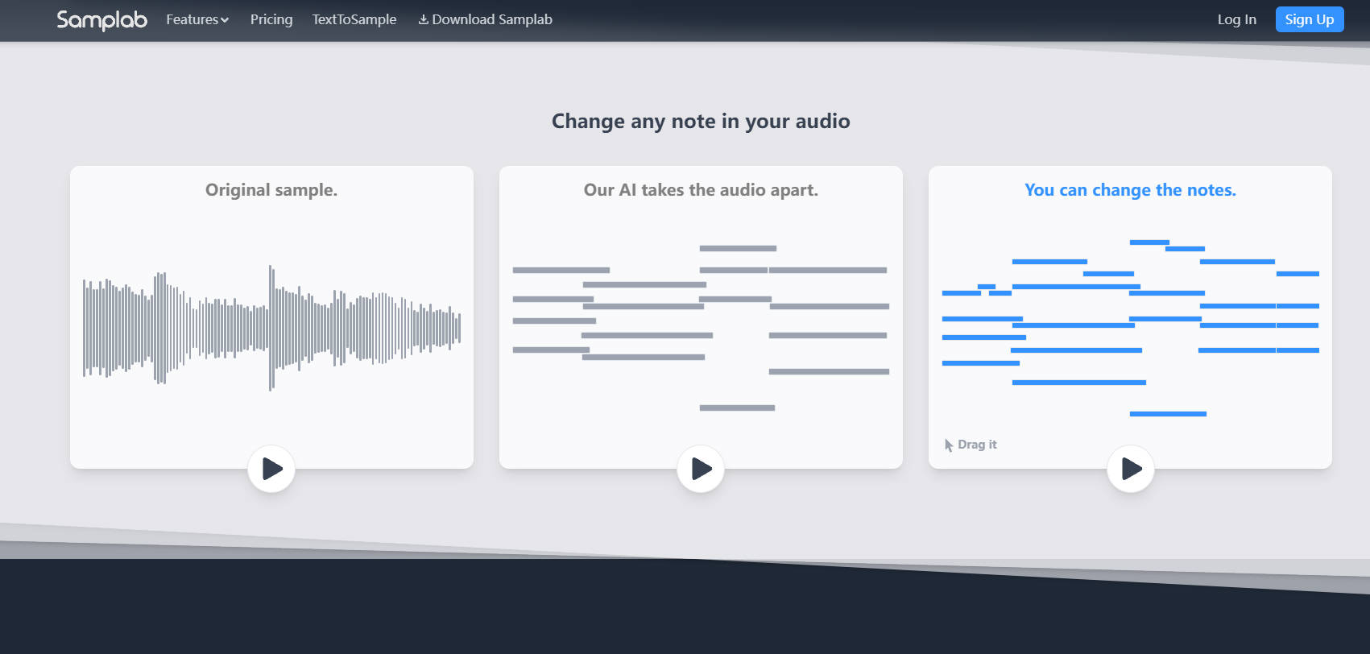Click the 'You can change the notes.' heading

pos(1130,190)
